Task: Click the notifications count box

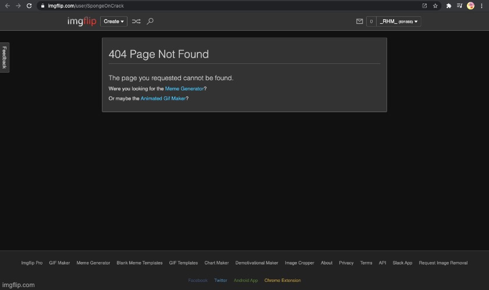Action: coord(371,22)
